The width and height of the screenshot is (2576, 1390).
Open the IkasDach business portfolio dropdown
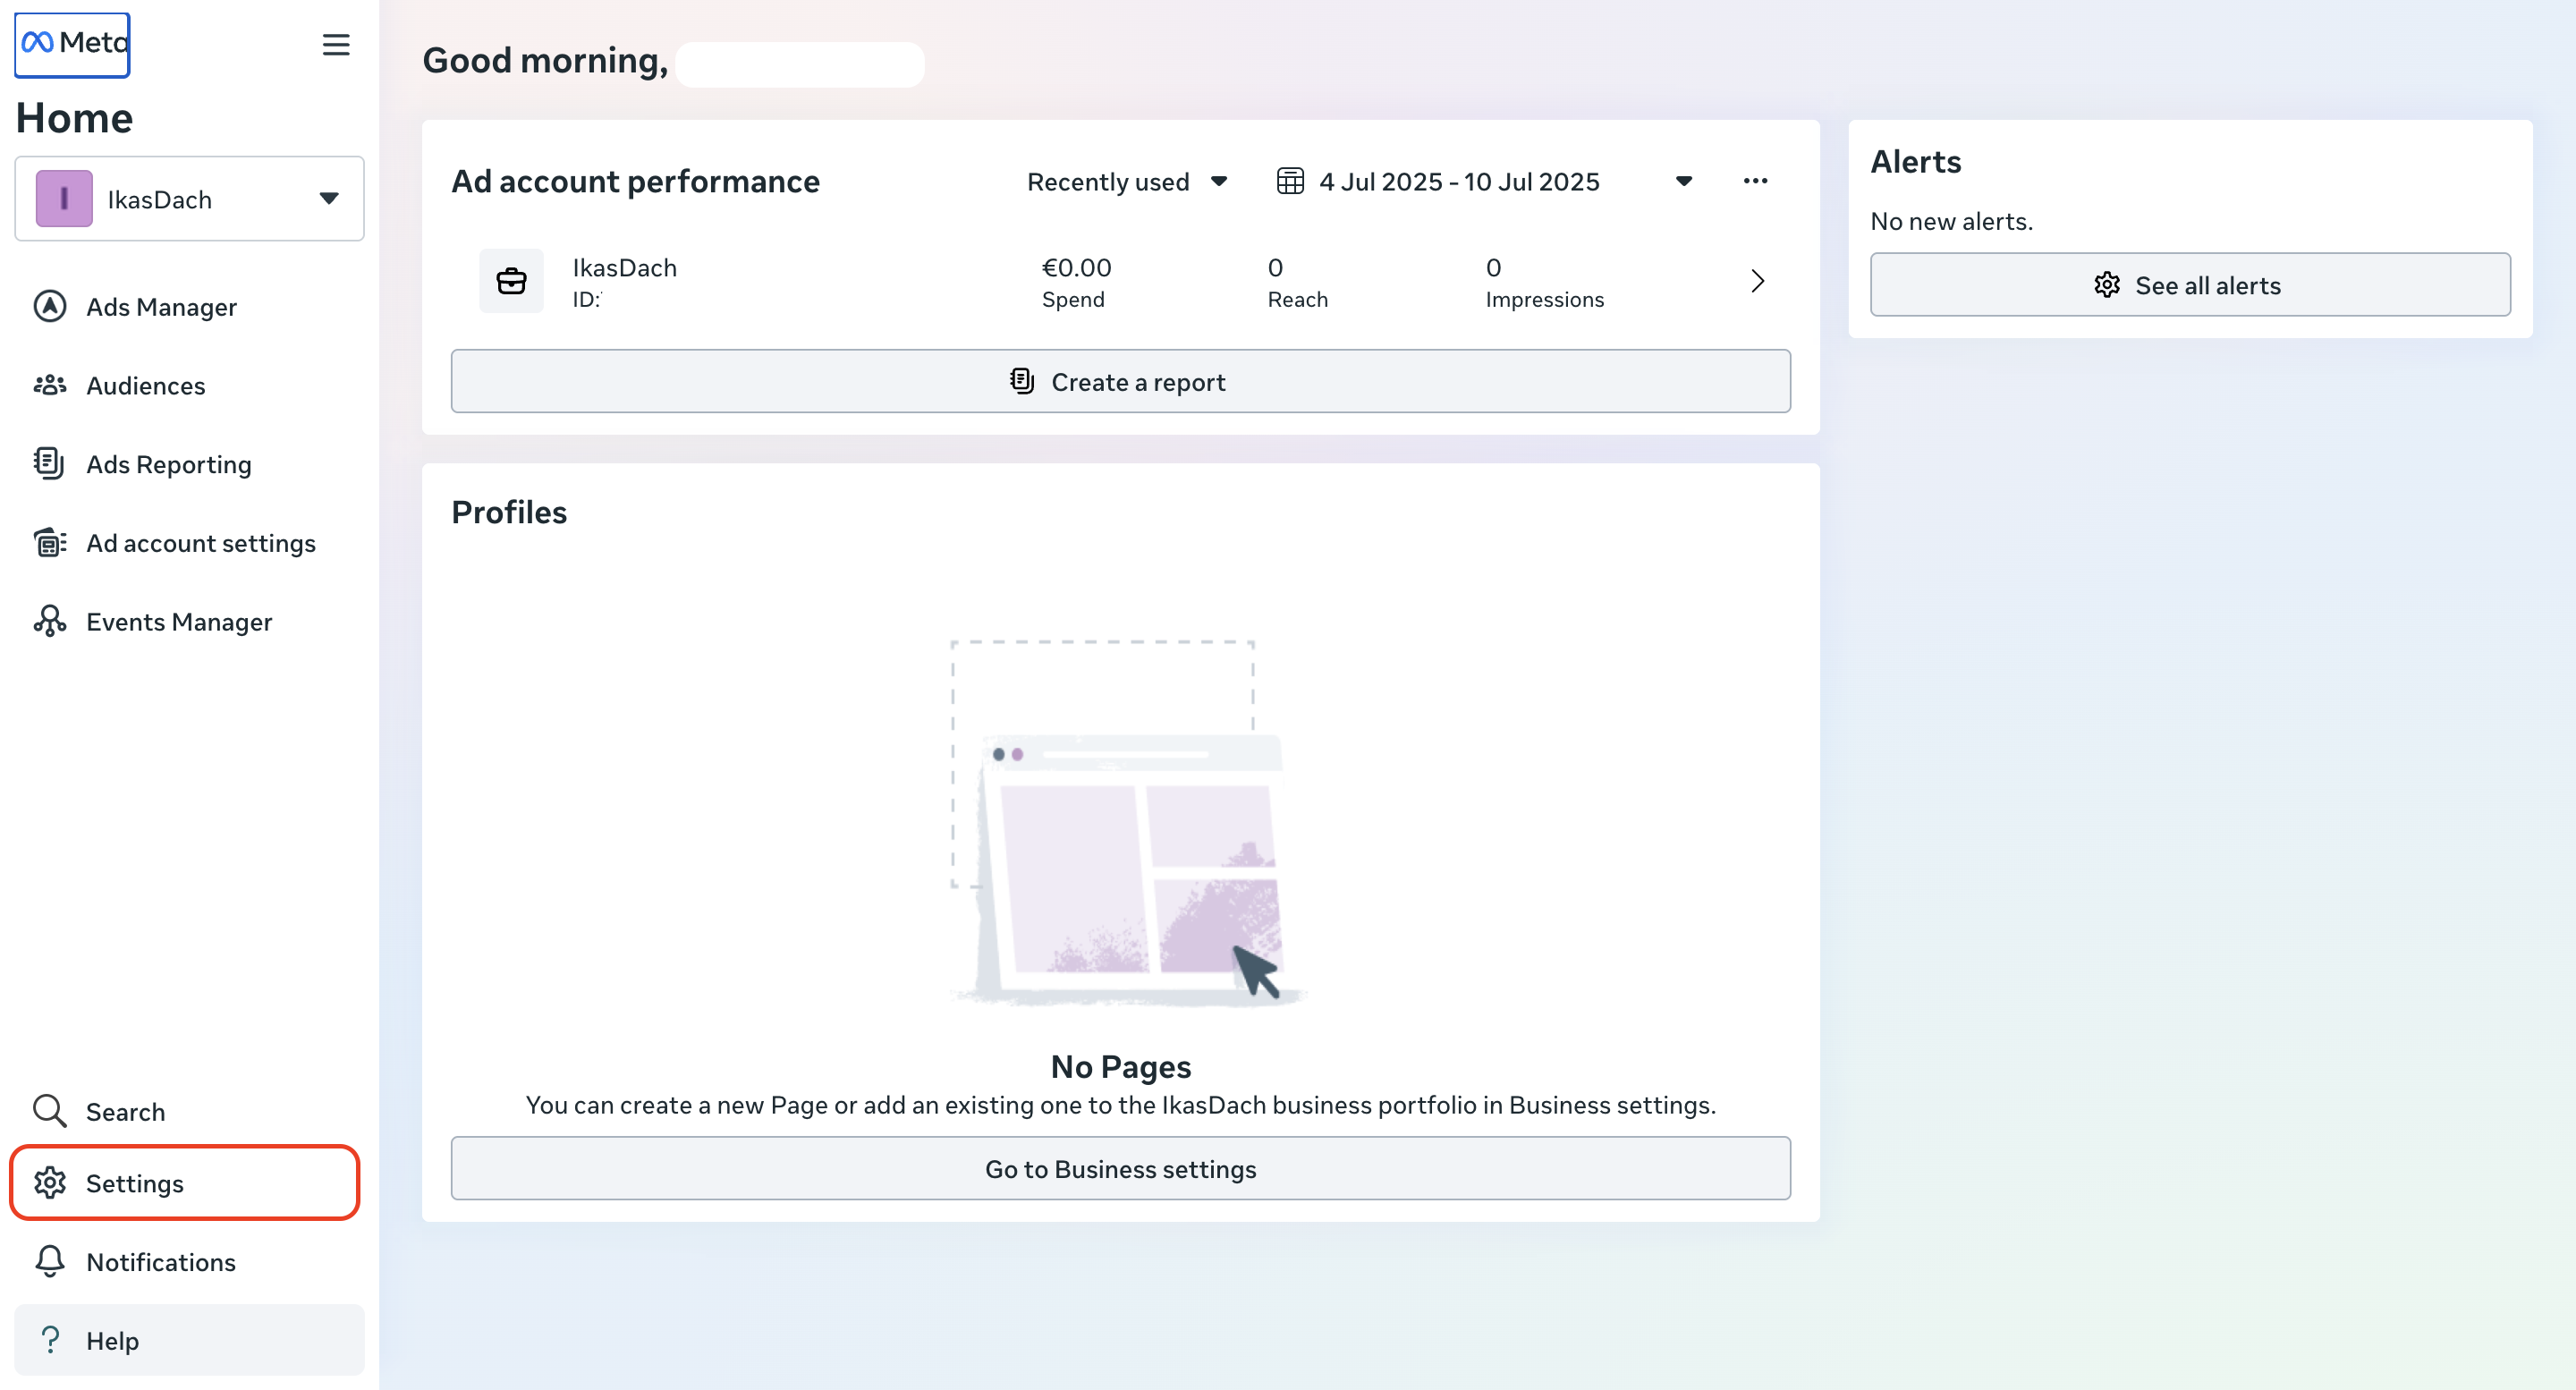190,198
